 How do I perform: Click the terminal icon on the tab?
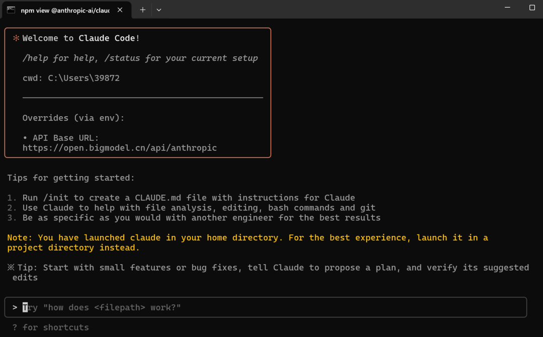(11, 10)
